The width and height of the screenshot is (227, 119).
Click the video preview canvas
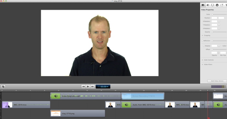click(x=100, y=43)
